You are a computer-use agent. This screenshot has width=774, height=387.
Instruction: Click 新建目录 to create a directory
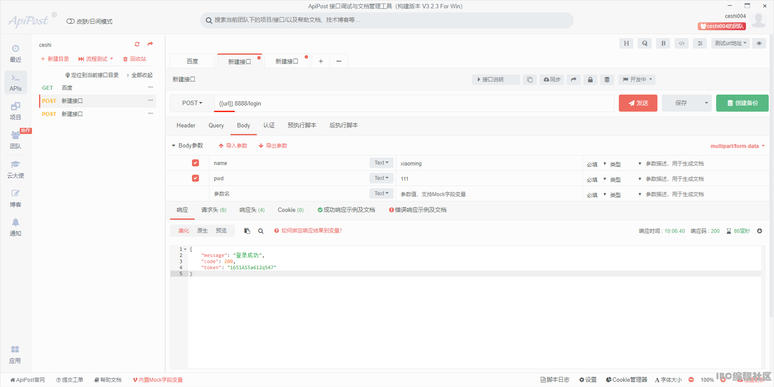click(55, 59)
